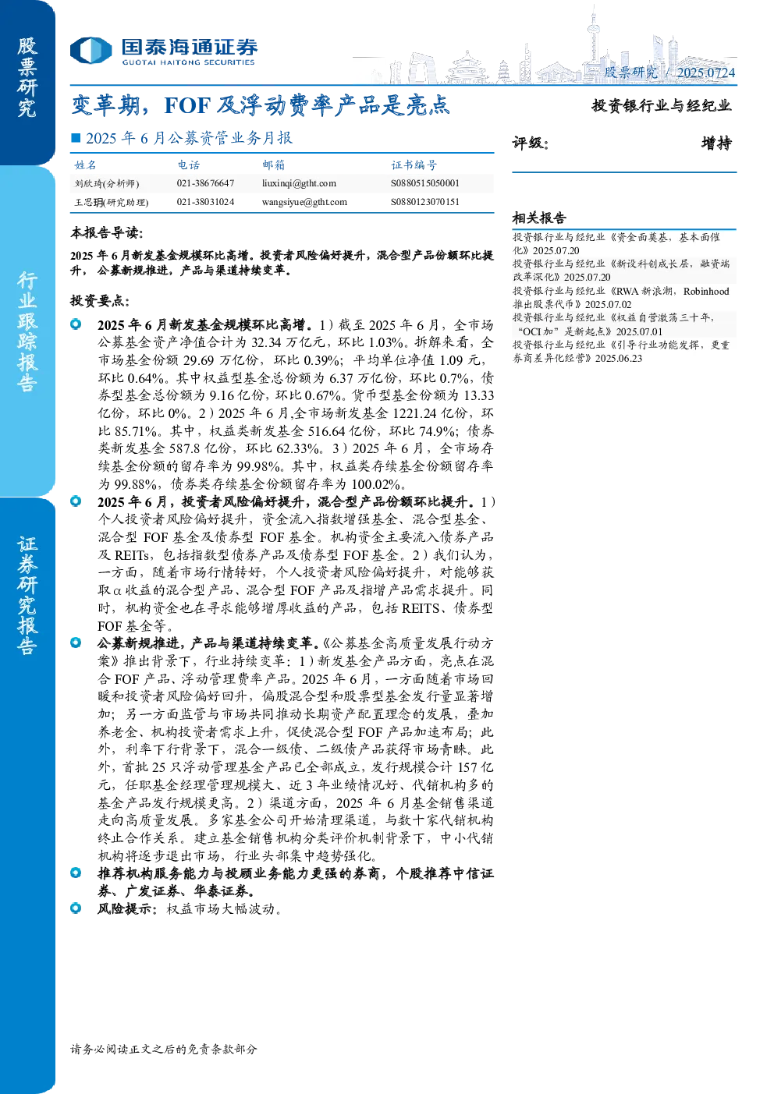Screen dimensions: 774x1094
Task: Click the 增持 rating value
Action: pos(716,143)
